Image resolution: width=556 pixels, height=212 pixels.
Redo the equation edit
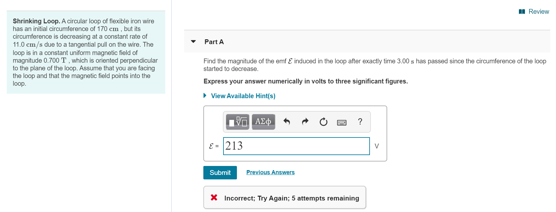point(305,122)
